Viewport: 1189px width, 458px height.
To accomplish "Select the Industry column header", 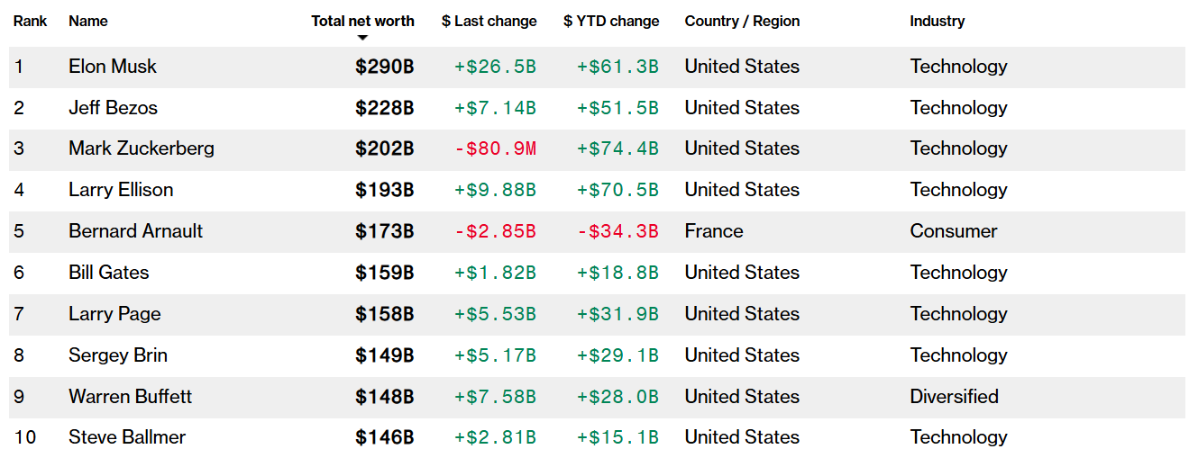I will (x=937, y=21).
